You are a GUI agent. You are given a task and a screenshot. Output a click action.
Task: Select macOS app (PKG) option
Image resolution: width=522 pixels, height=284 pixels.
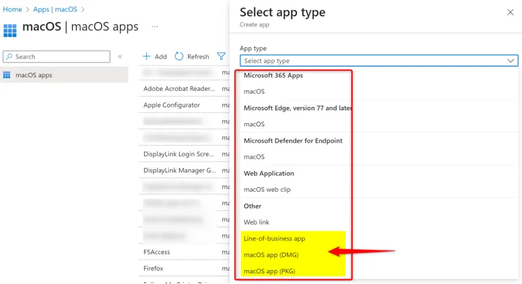coord(270,271)
